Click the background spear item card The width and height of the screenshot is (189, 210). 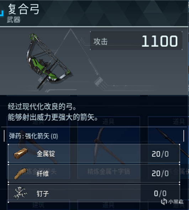(168, 147)
